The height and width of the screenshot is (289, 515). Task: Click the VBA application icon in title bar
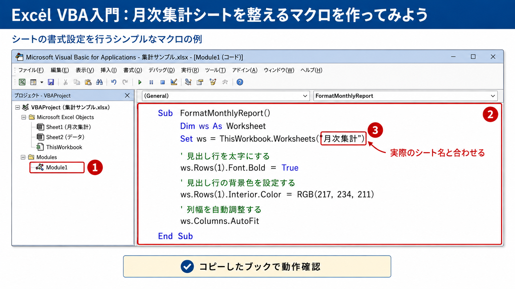tap(19, 57)
